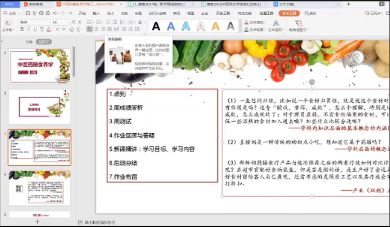Expand the numbered list dropdown
The width and height of the screenshot is (390, 227).
click(103, 22)
